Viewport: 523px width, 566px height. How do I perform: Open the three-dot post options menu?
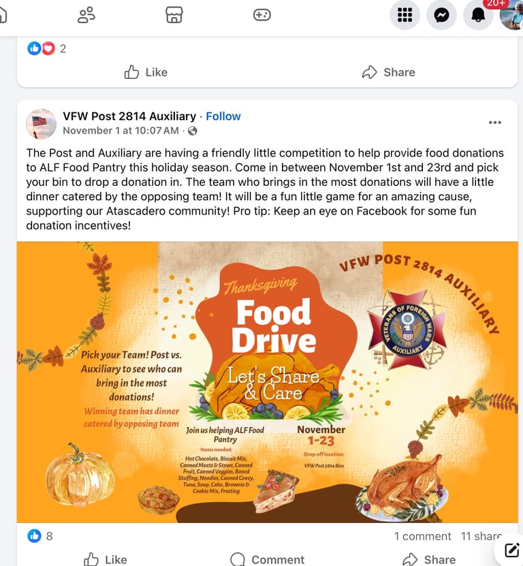pyautogui.click(x=495, y=123)
